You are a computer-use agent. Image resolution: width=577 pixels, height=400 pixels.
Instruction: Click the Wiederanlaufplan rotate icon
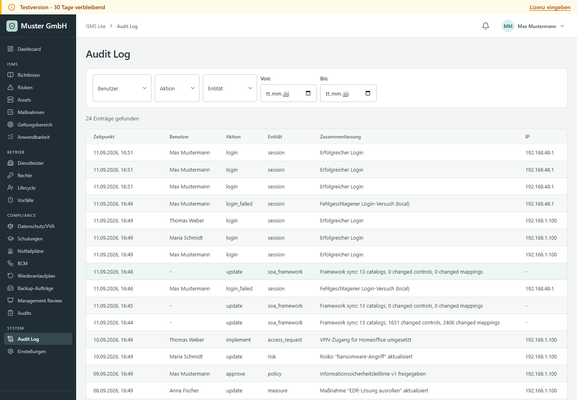tap(10, 276)
